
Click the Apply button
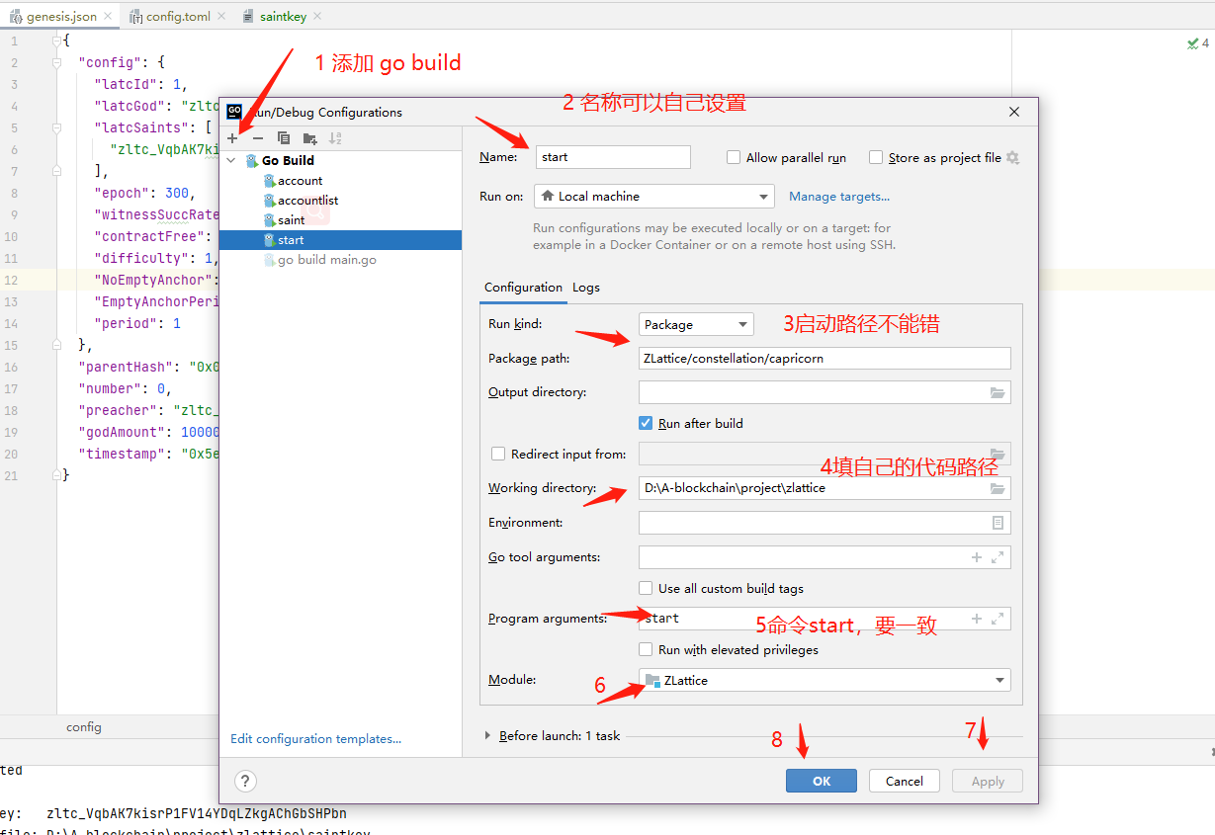[x=988, y=781]
